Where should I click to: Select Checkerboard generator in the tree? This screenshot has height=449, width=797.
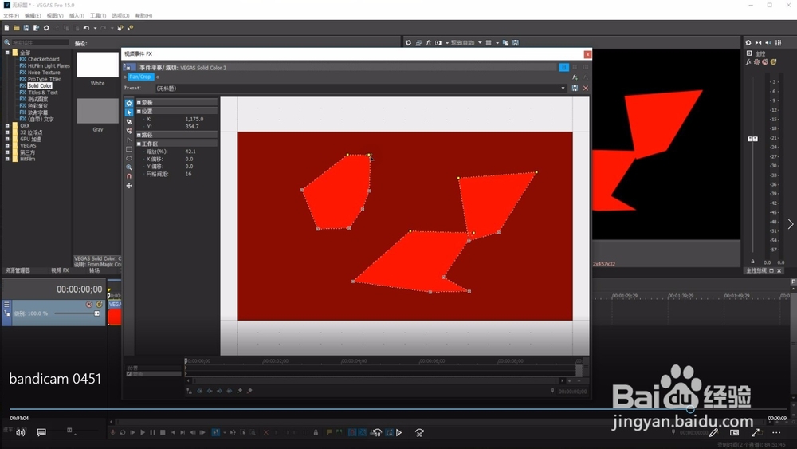coord(43,59)
